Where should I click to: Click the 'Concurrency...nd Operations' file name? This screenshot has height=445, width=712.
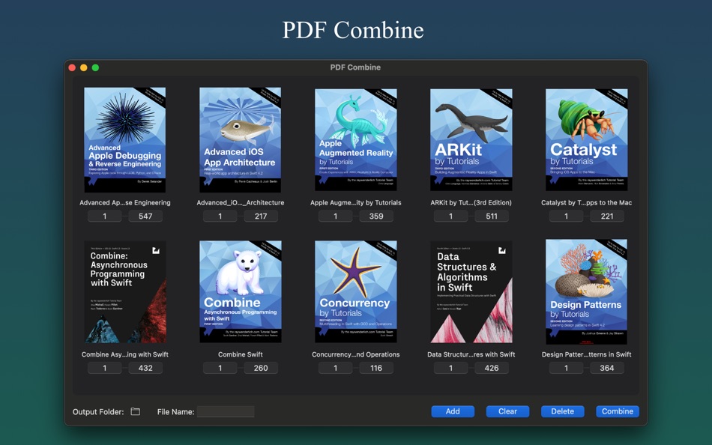355,354
